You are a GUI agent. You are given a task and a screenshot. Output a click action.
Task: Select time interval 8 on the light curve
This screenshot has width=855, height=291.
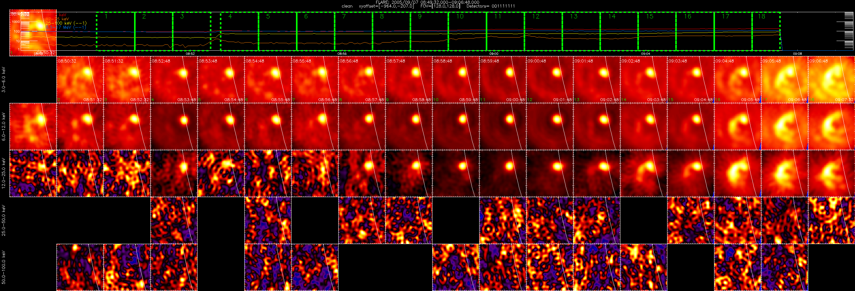coord(392,32)
